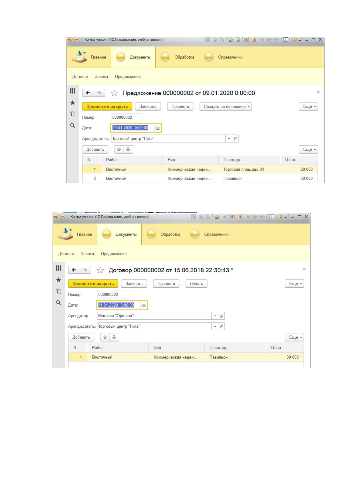Move row up in the Предложение table
Screen dimensions: 340x481
pos(119,149)
